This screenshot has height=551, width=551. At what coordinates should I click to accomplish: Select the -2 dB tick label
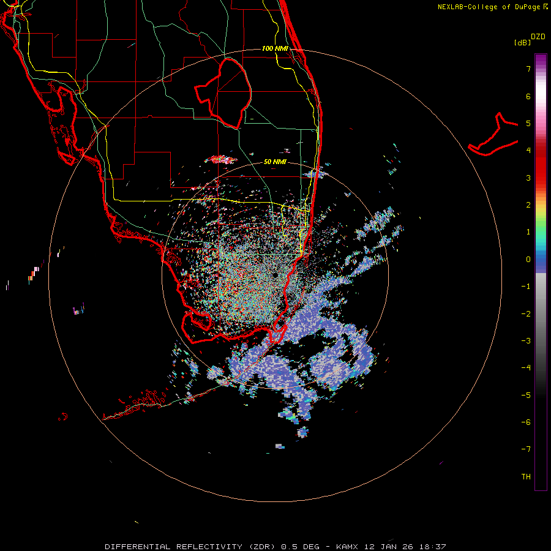point(526,314)
